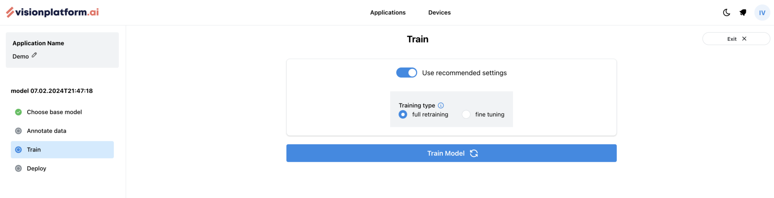Click the pencil icon to edit application name
774x198 pixels.
click(x=34, y=55)
